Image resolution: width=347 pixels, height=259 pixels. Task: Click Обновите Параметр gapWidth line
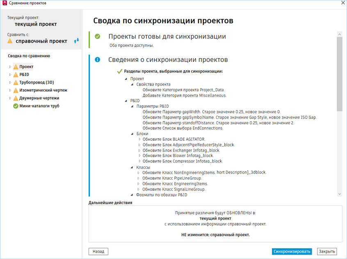pos(212,112)
